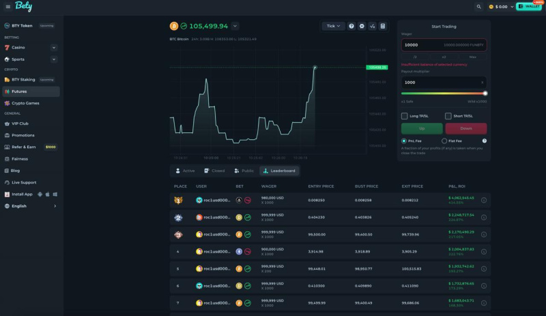
Task: Open the Bitcoin asset selector chevron
Action: click(x=235, y=26)
